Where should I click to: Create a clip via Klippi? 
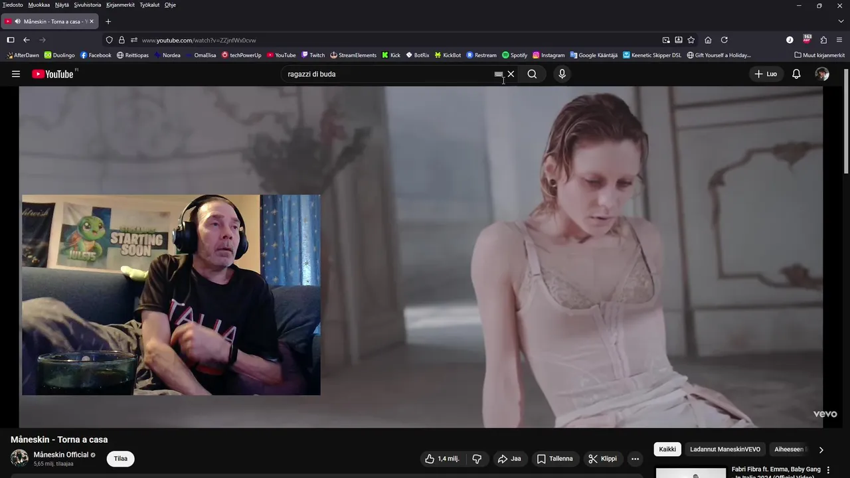click(x=602, y=459)
